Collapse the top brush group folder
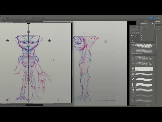This screenshot has height=122, width=162. click(x=131, y=35)
